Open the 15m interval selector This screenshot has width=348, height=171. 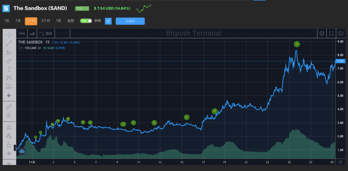pyautogui.click(x=22, y=34)
